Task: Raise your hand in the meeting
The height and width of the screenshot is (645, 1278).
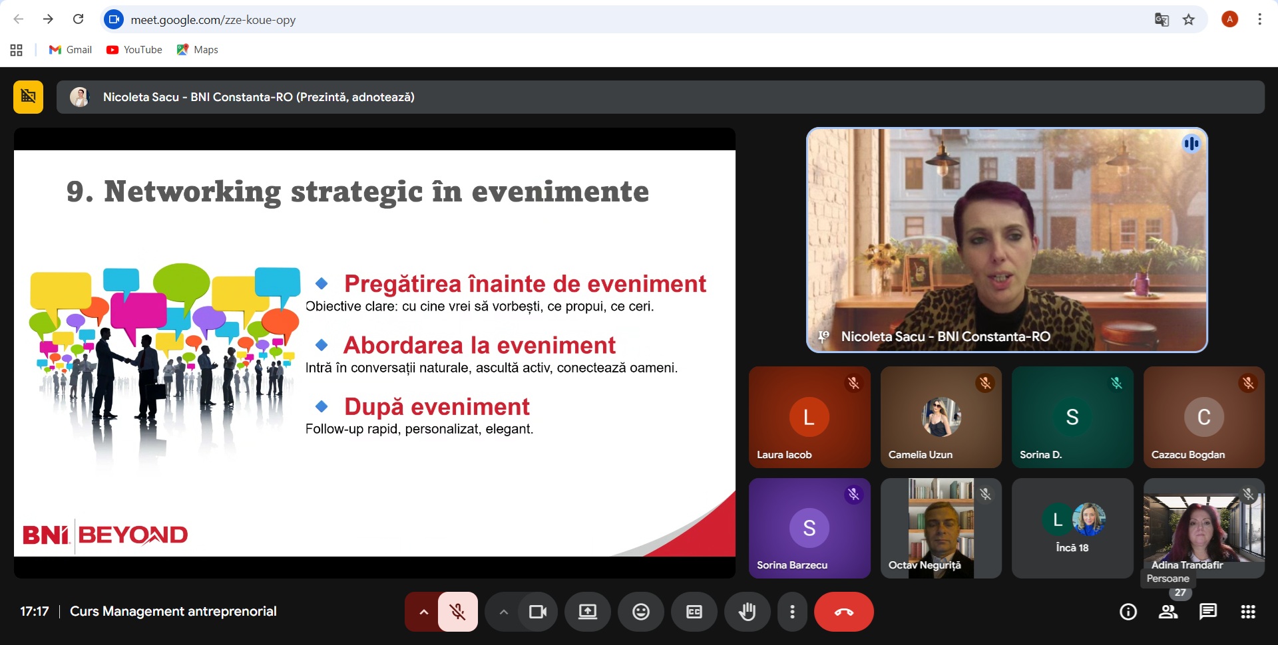Action: (x=747, y=612)
